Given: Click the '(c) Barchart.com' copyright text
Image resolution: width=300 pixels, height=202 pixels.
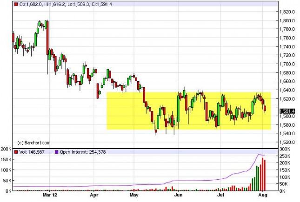Looking at the screenshot, I should pos(34,143).
